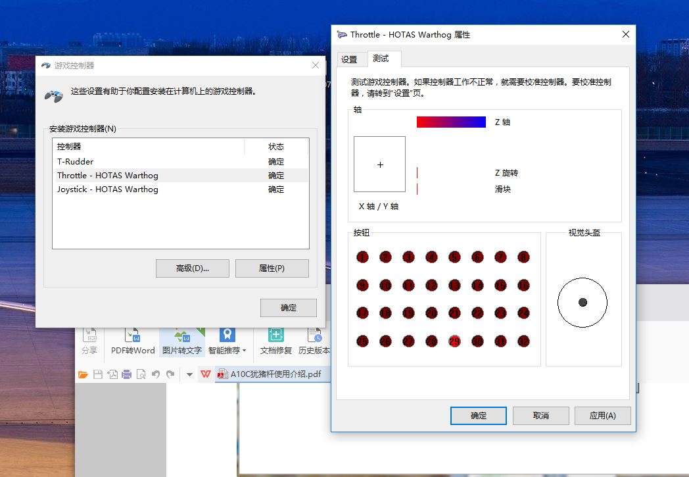This screenshot has height=477, width=689.
Task: Click the redo arrow in WPS quick bar
Action: click(170, 374)
